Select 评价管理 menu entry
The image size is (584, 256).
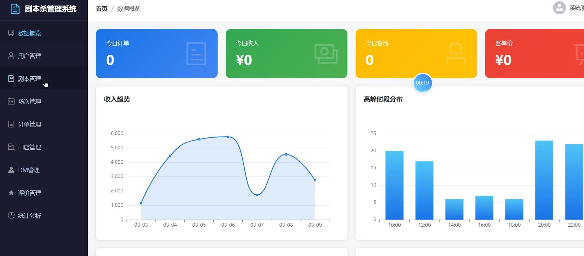[44, 193]
